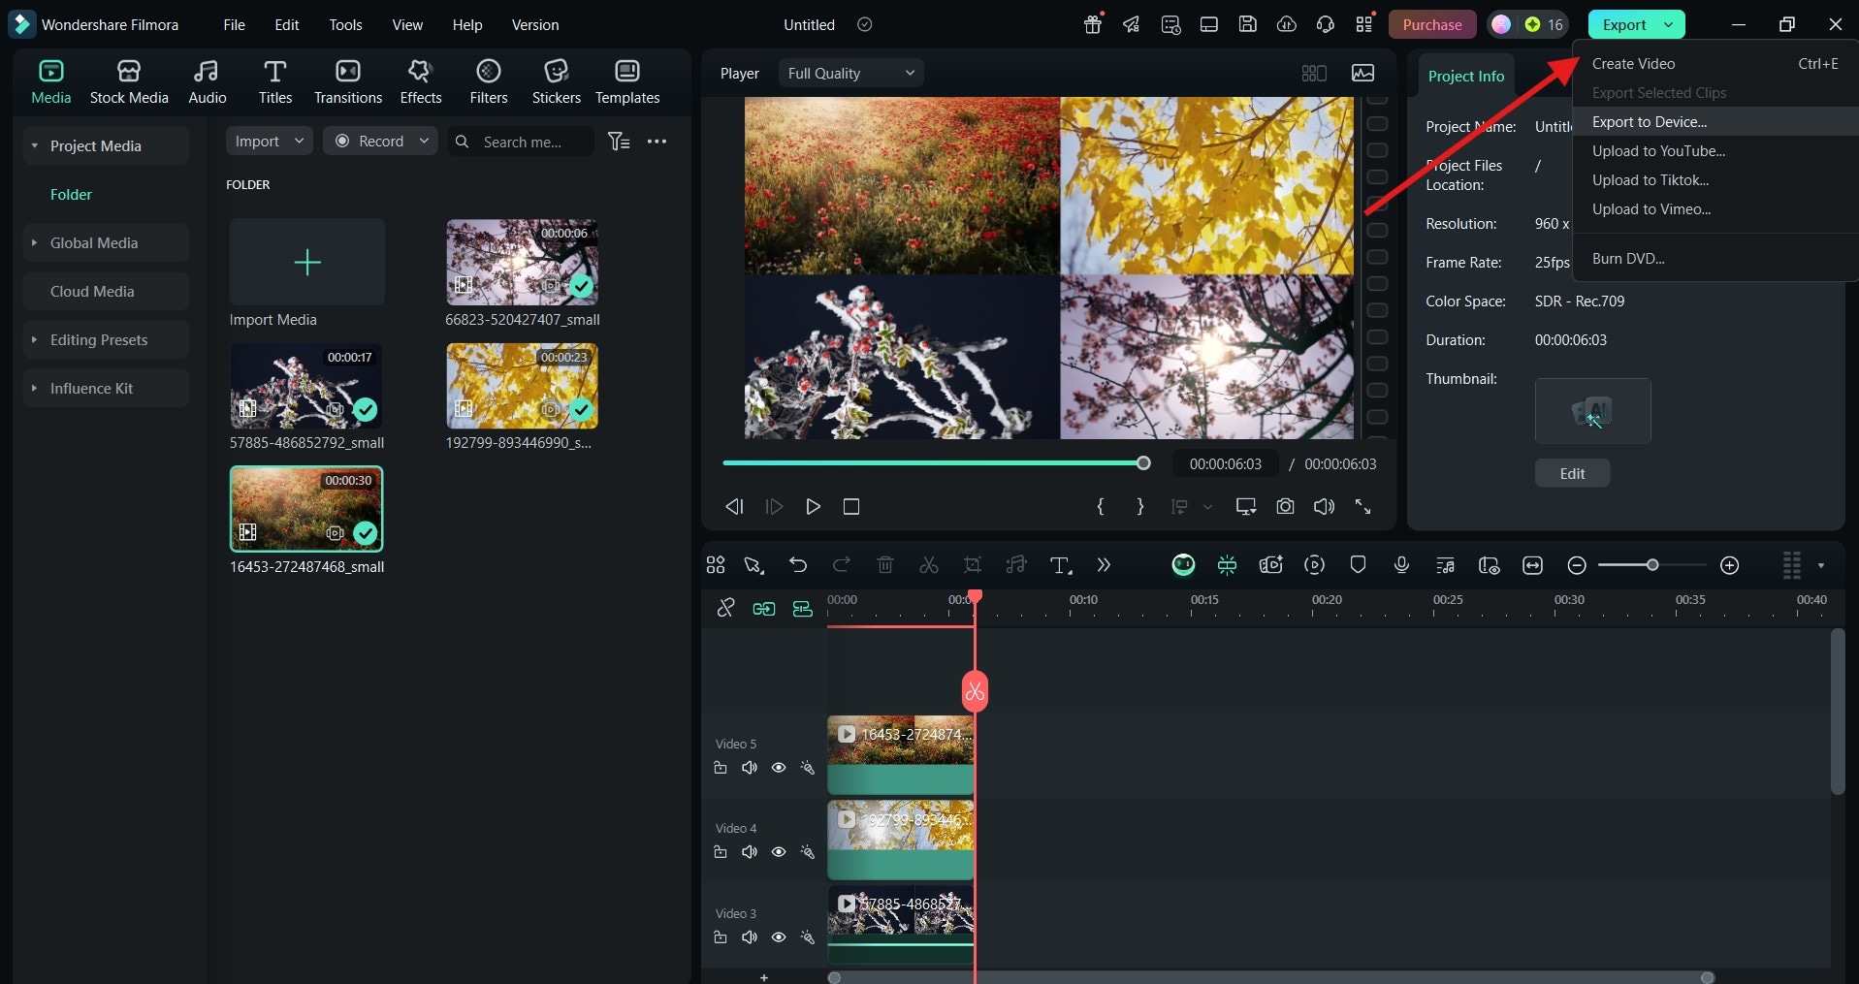Hide the Video 4 track with eye icon
The height and width of the screenshot is (984, 1859).
point(779,852)
